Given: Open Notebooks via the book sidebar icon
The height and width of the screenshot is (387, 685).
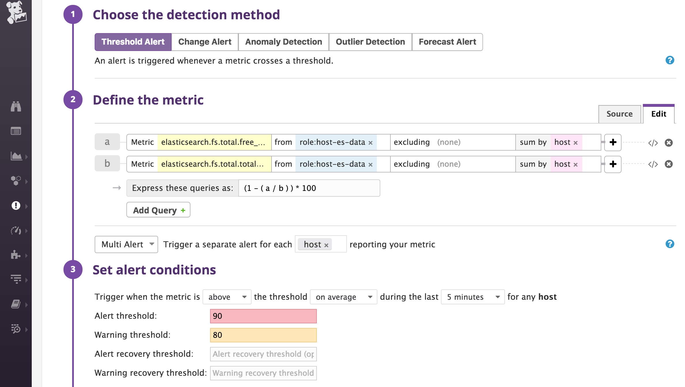Looking at the screenshot, I should click(16, 304).
